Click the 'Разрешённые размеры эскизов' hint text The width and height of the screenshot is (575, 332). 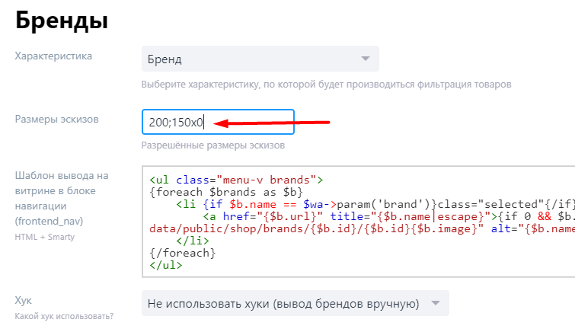click(212, 145)
